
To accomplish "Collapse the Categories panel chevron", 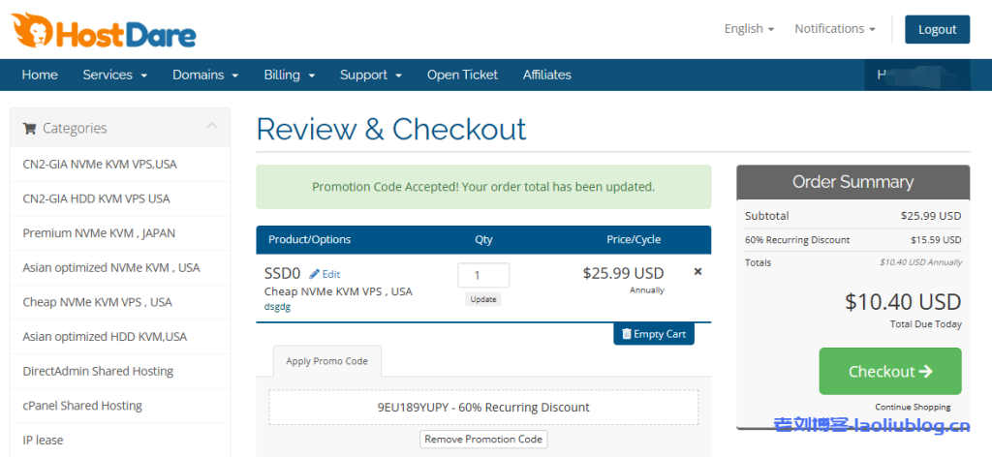I will (212, 127).
